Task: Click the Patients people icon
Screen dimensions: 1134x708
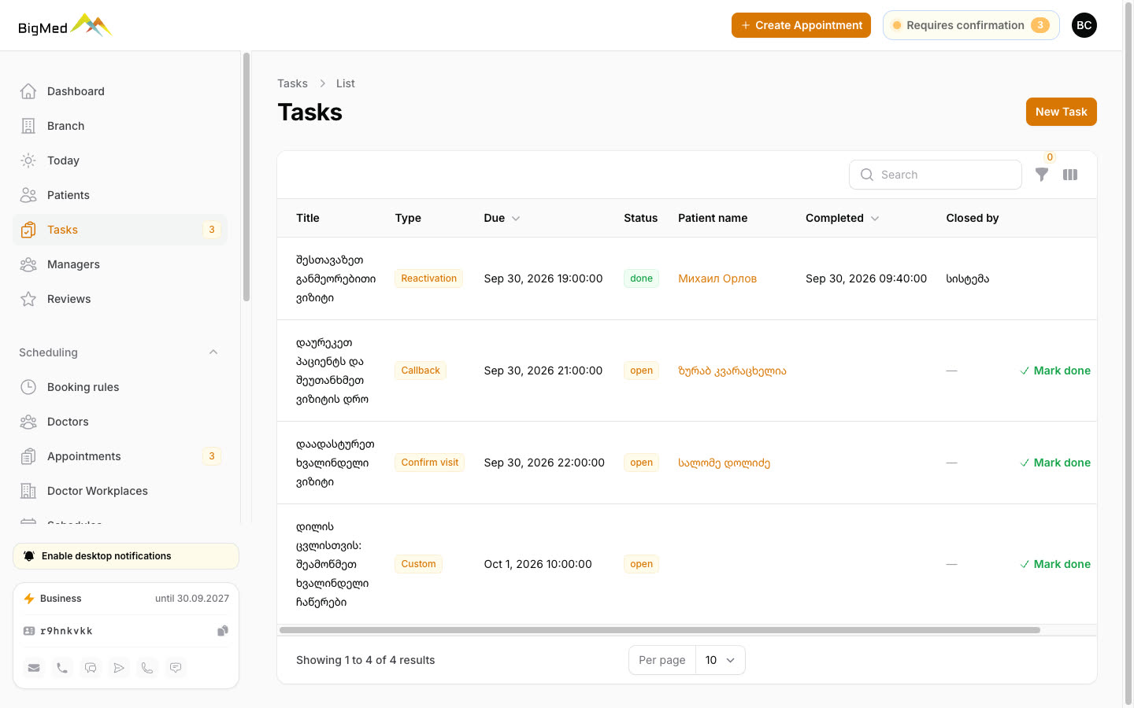Action: [28, 195]
